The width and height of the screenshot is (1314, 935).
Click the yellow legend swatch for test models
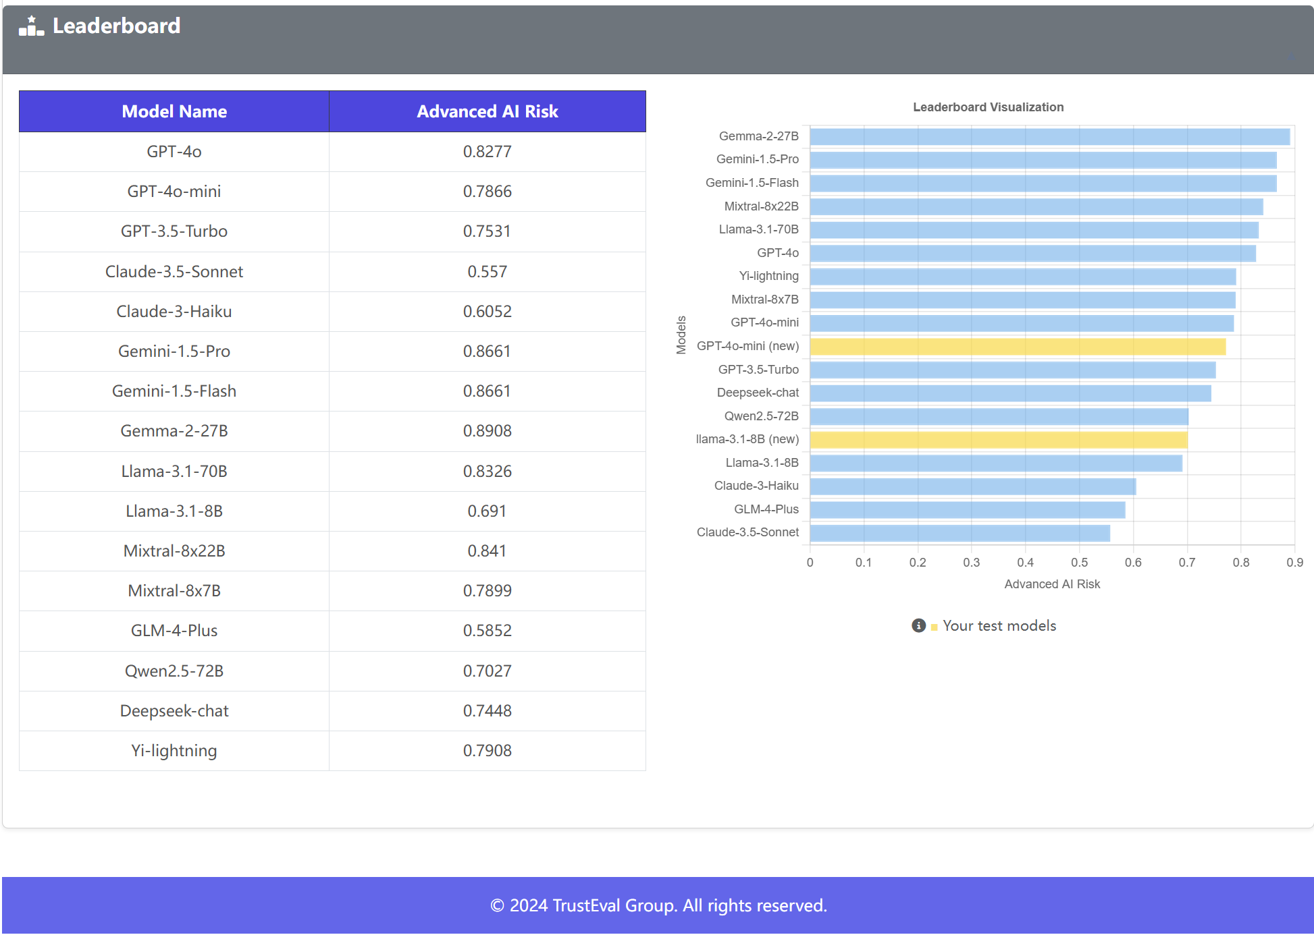(x=934, y=627)
